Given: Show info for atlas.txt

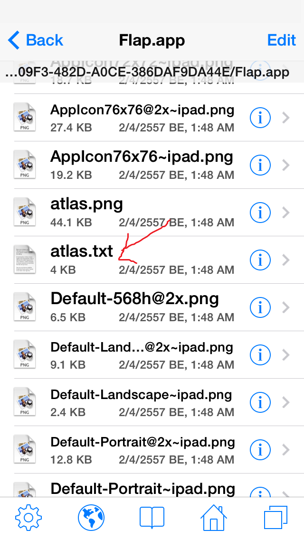Looking at the screenshot, I should [x=260, y=260].
